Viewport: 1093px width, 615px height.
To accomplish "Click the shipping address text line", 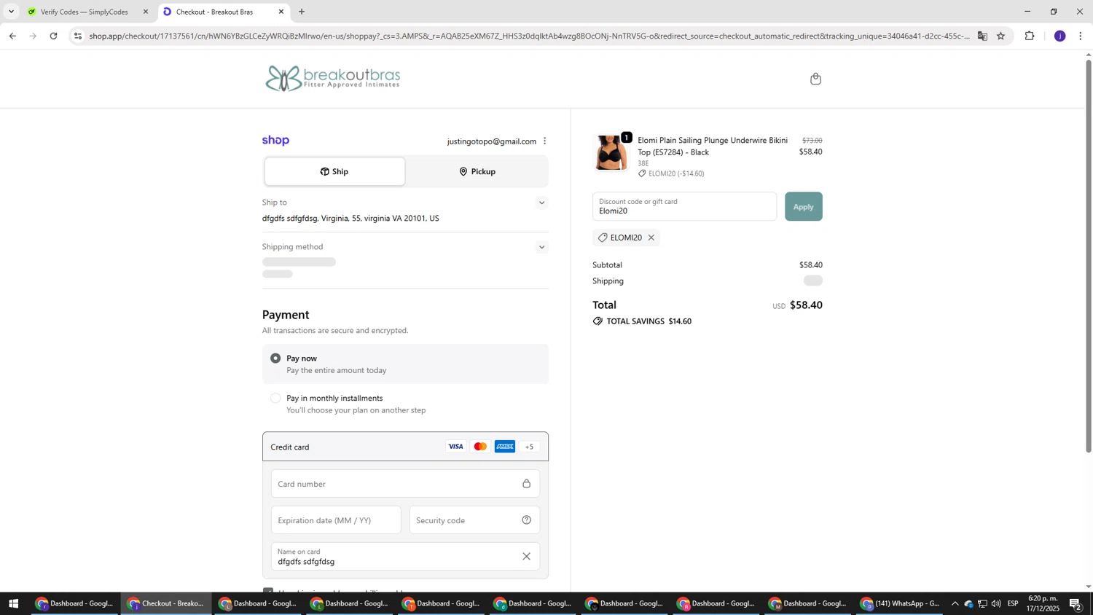I will [x=350, y=219].
